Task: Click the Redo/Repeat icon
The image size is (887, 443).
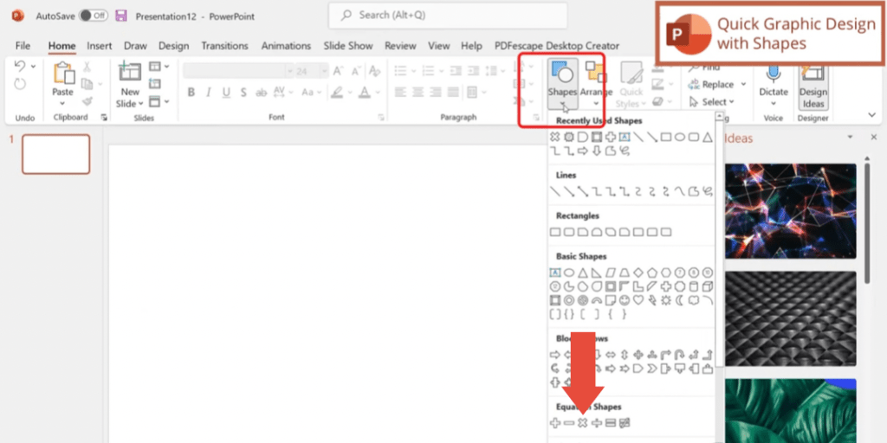Action: [x=20, y=84]
